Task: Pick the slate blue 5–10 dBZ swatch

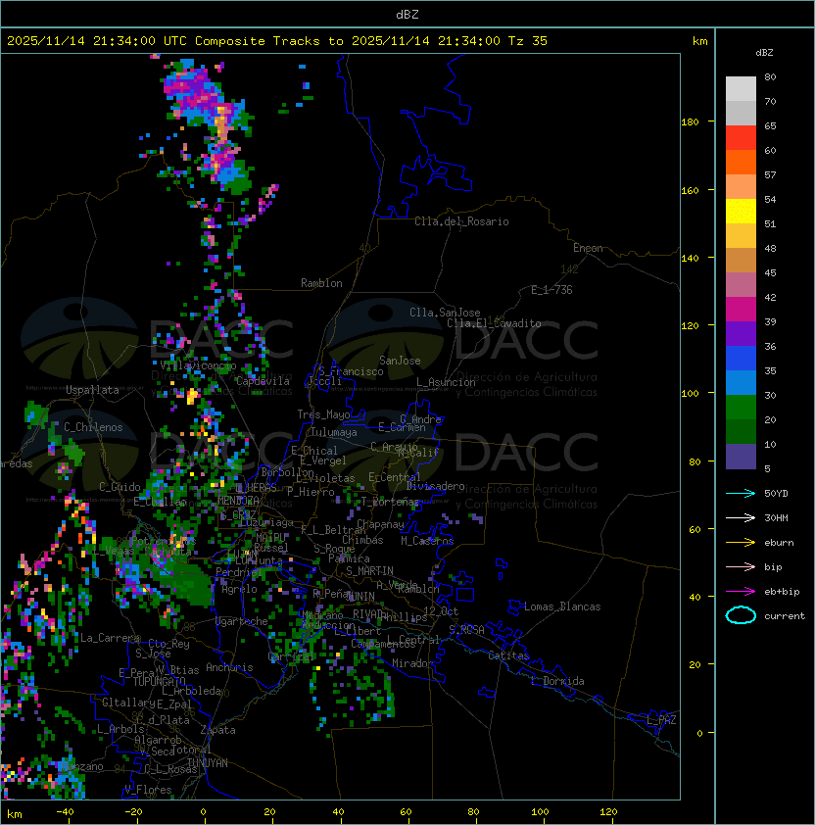Action: pyautogui.click(x=741, y=457)
